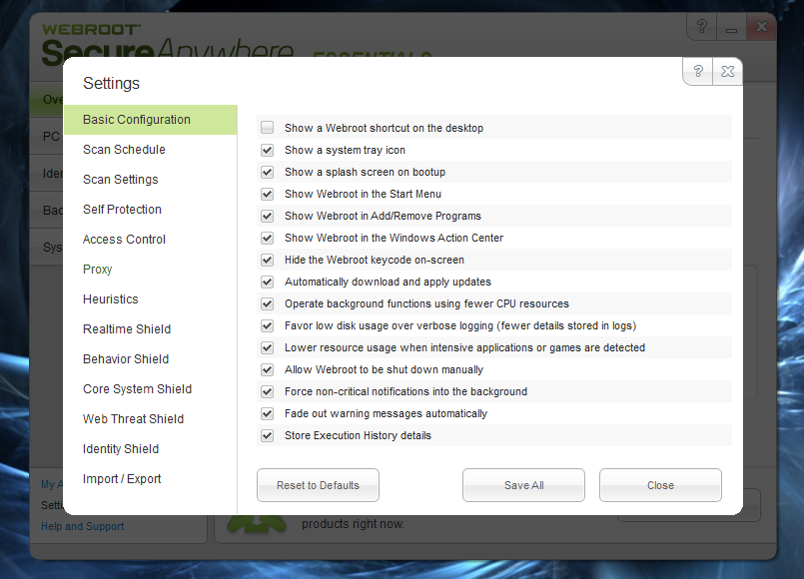The width and height of the screenshot is (804, 579).
Task: Close the Settings dialog with X icon
Action: (x=728, y=71)
